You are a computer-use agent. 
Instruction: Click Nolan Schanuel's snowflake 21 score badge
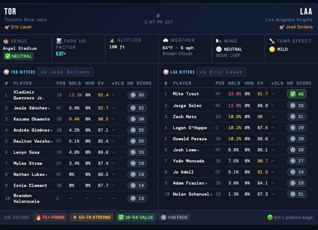point(297,194)
